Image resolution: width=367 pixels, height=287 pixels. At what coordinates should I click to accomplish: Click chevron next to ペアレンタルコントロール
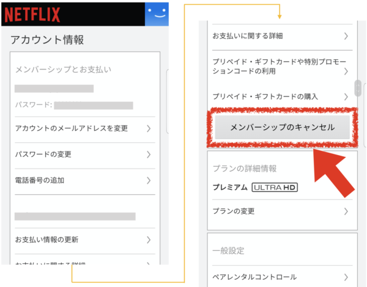346,277
